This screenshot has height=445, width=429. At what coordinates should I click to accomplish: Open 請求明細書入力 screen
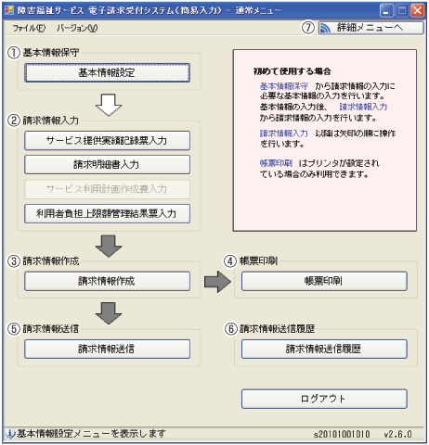(x=107, y=164)
